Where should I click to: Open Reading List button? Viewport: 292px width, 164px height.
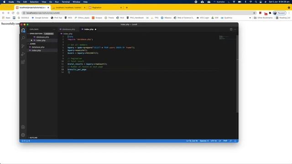coord(283,18)
